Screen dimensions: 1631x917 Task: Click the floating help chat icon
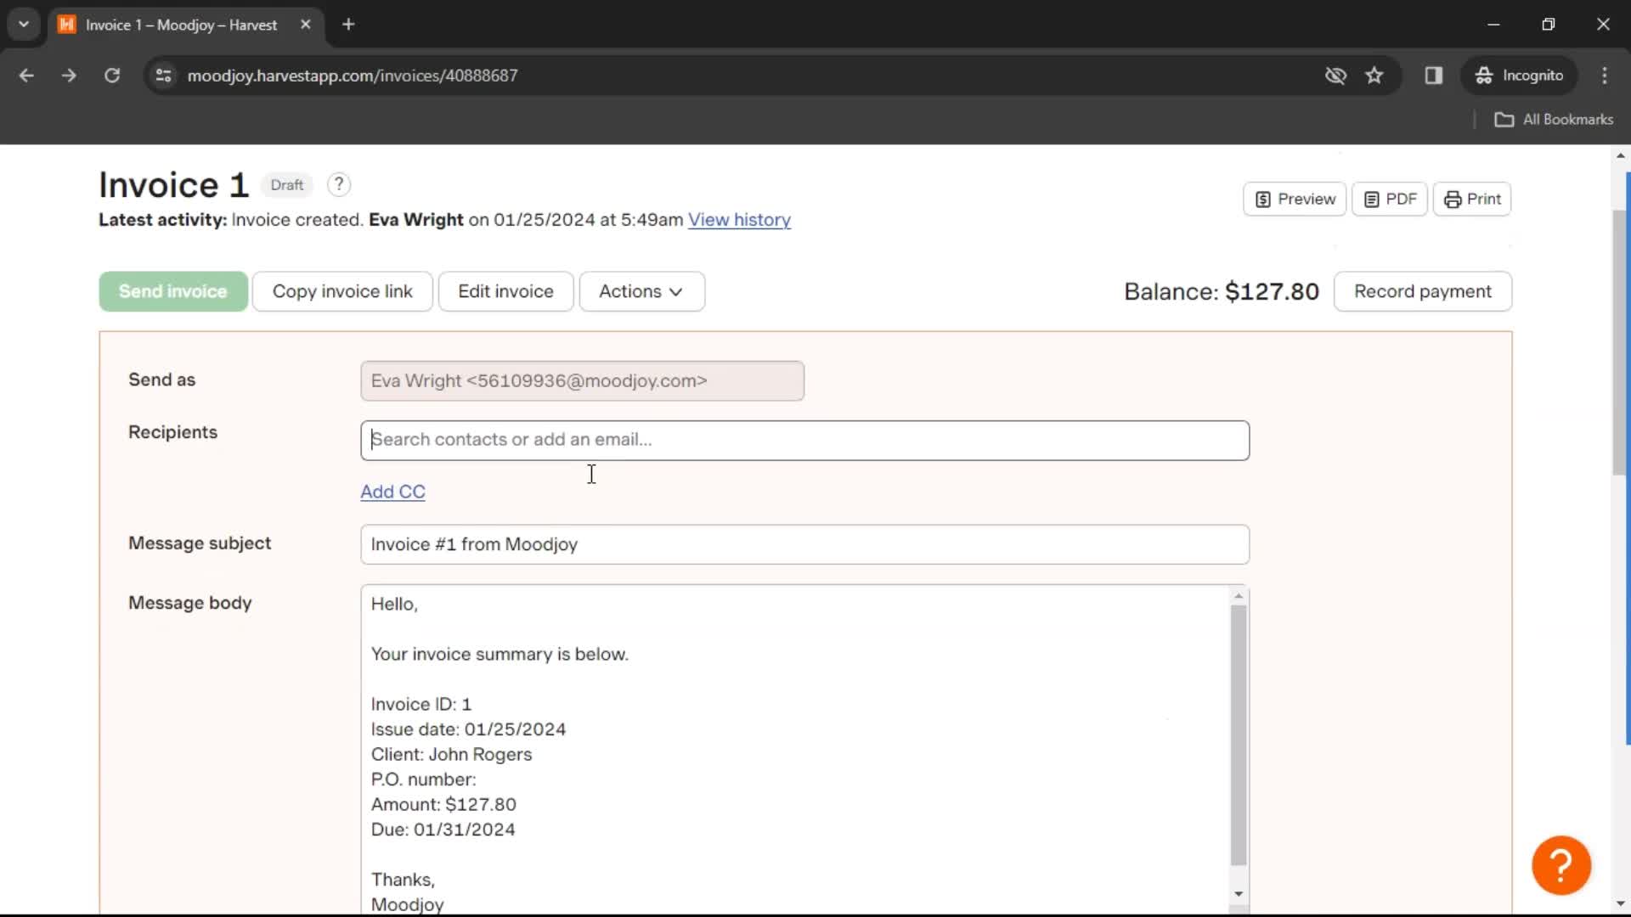pos(1560,864)
